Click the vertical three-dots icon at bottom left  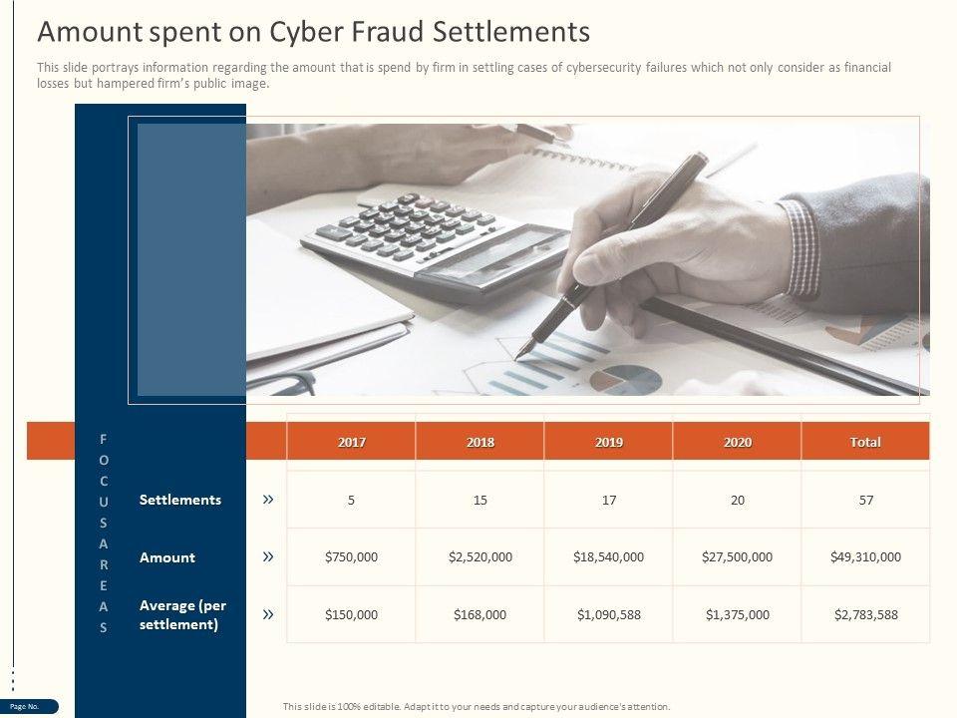coord(12,680)
